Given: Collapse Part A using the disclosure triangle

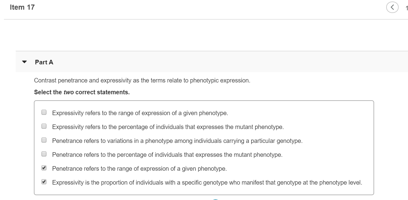Looking at the screenshot, I should point(24,62).
